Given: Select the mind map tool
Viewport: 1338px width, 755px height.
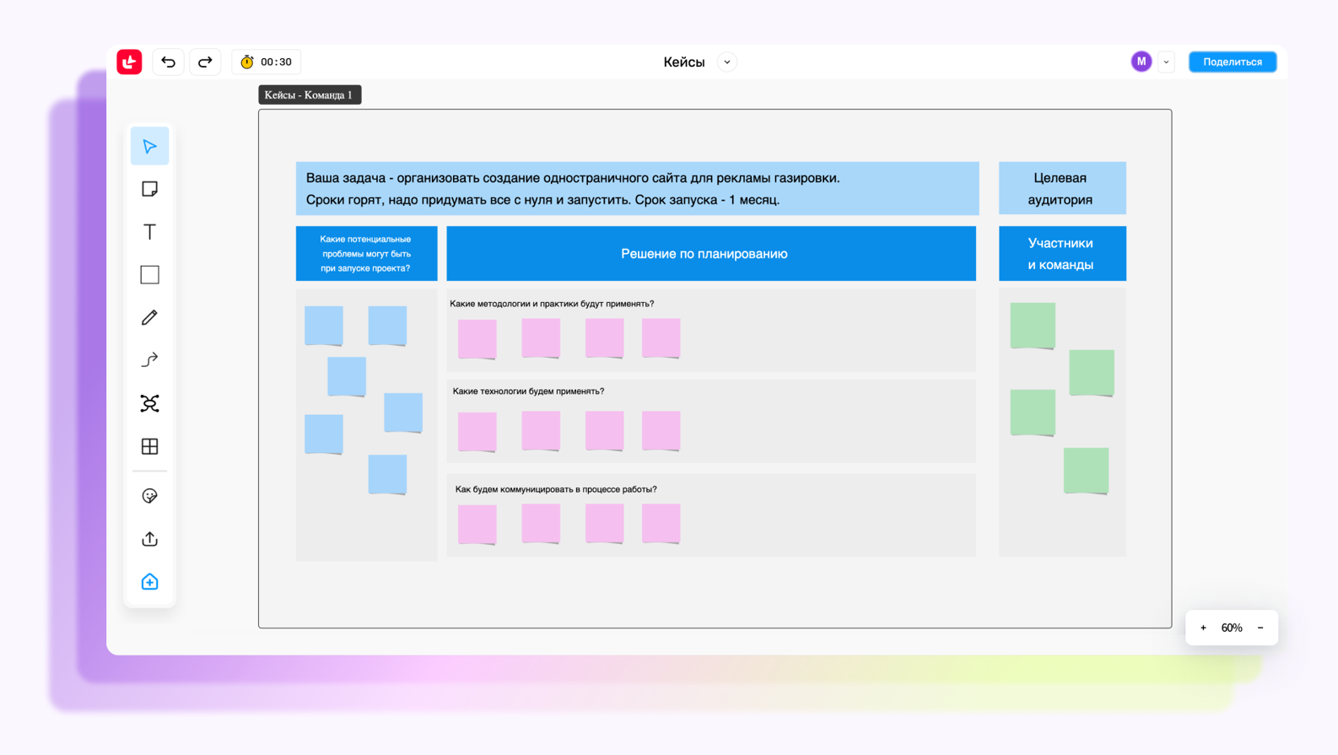Looking at the screenshot, I should 149,403.
